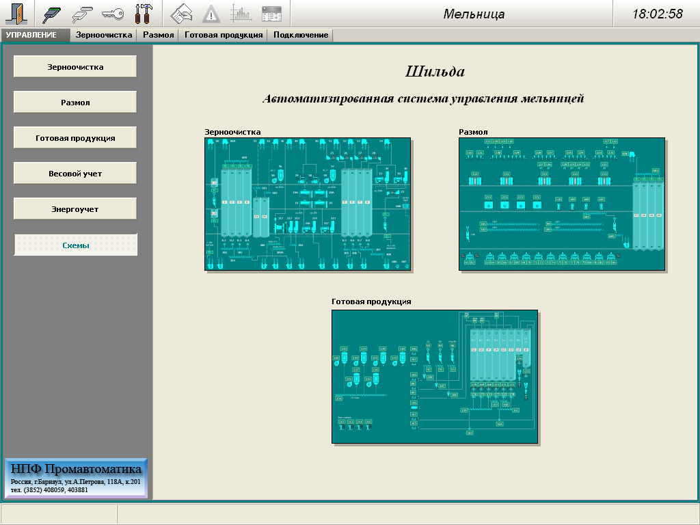Screen dimensions: 700x525
Task: Click the key access icon
Action: coord(113,14)
